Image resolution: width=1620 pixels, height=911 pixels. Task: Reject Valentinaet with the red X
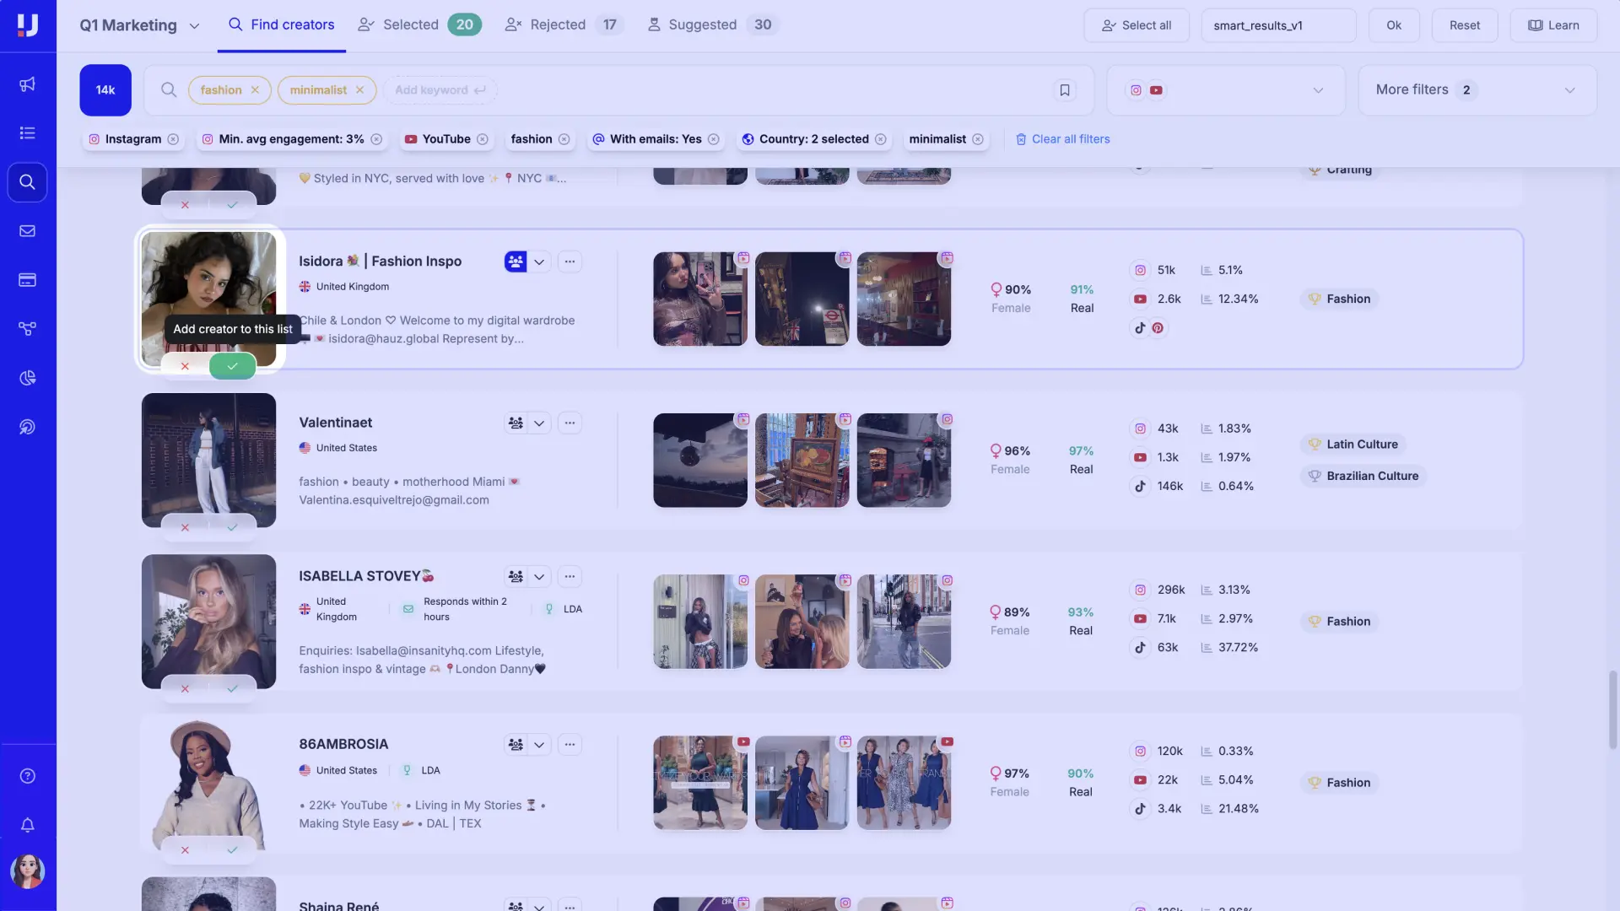click(185, 527)
